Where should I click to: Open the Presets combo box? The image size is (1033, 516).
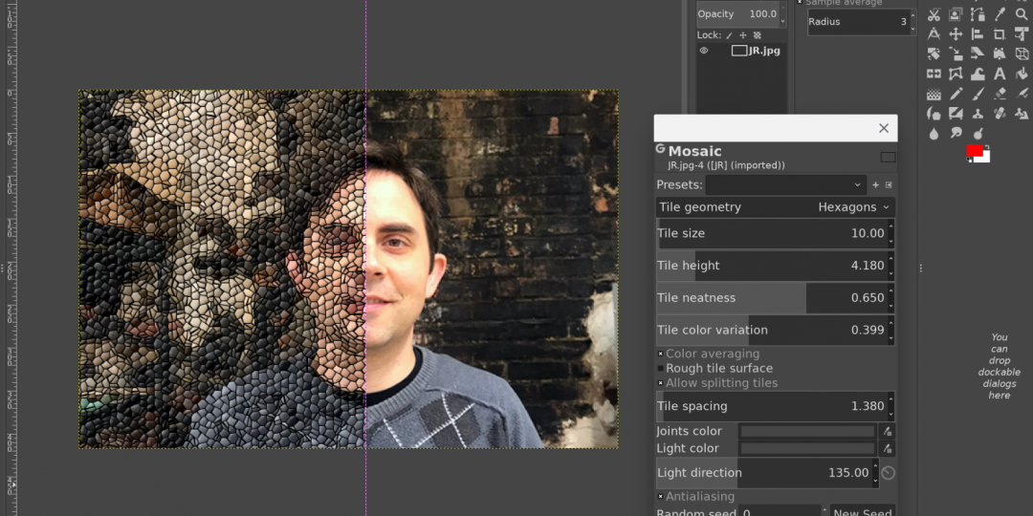point(786,185)
